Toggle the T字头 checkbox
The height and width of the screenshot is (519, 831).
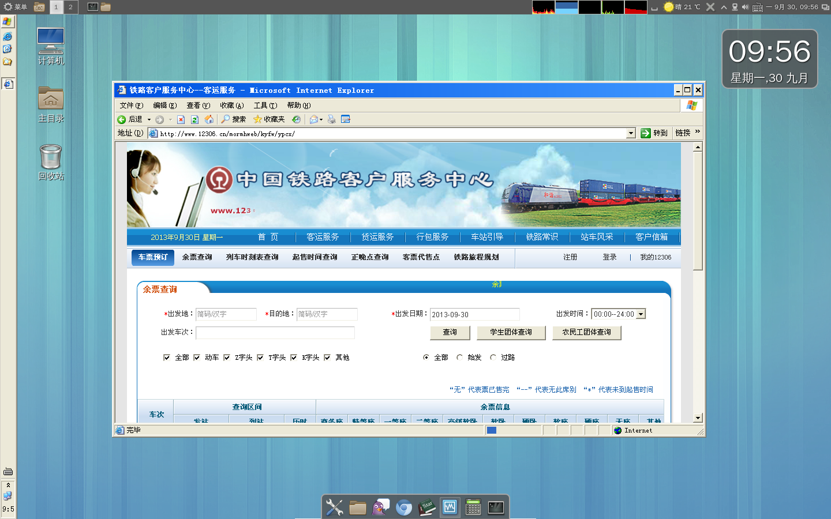point(260,358)
